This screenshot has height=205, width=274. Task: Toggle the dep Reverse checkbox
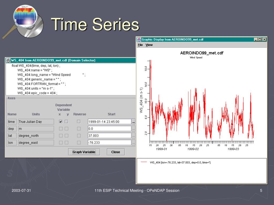[x=79, y=128]
